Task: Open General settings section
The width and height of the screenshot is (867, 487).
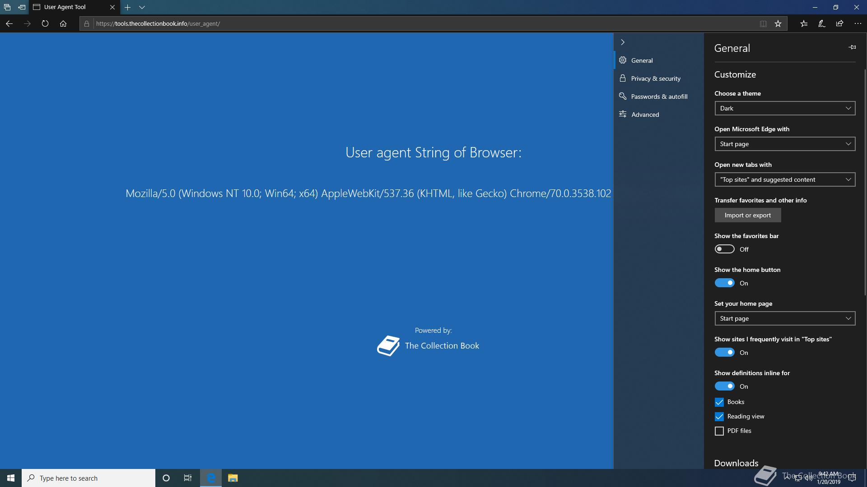Action: (x=659, y=60)
